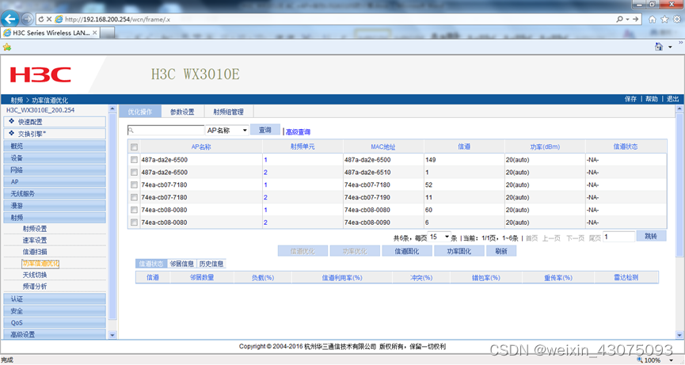The width and height of the screenshot is (685, 365).
Task: Open browser tools gear icon
Action: pyautogui.click(x=677, y=19)
